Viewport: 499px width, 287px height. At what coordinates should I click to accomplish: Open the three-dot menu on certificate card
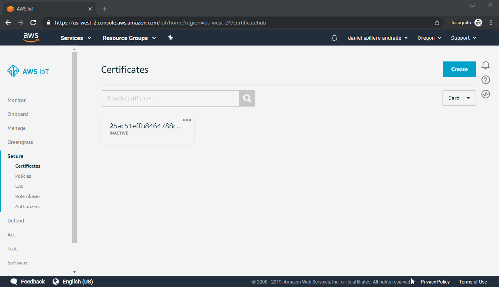coord(187,120)
